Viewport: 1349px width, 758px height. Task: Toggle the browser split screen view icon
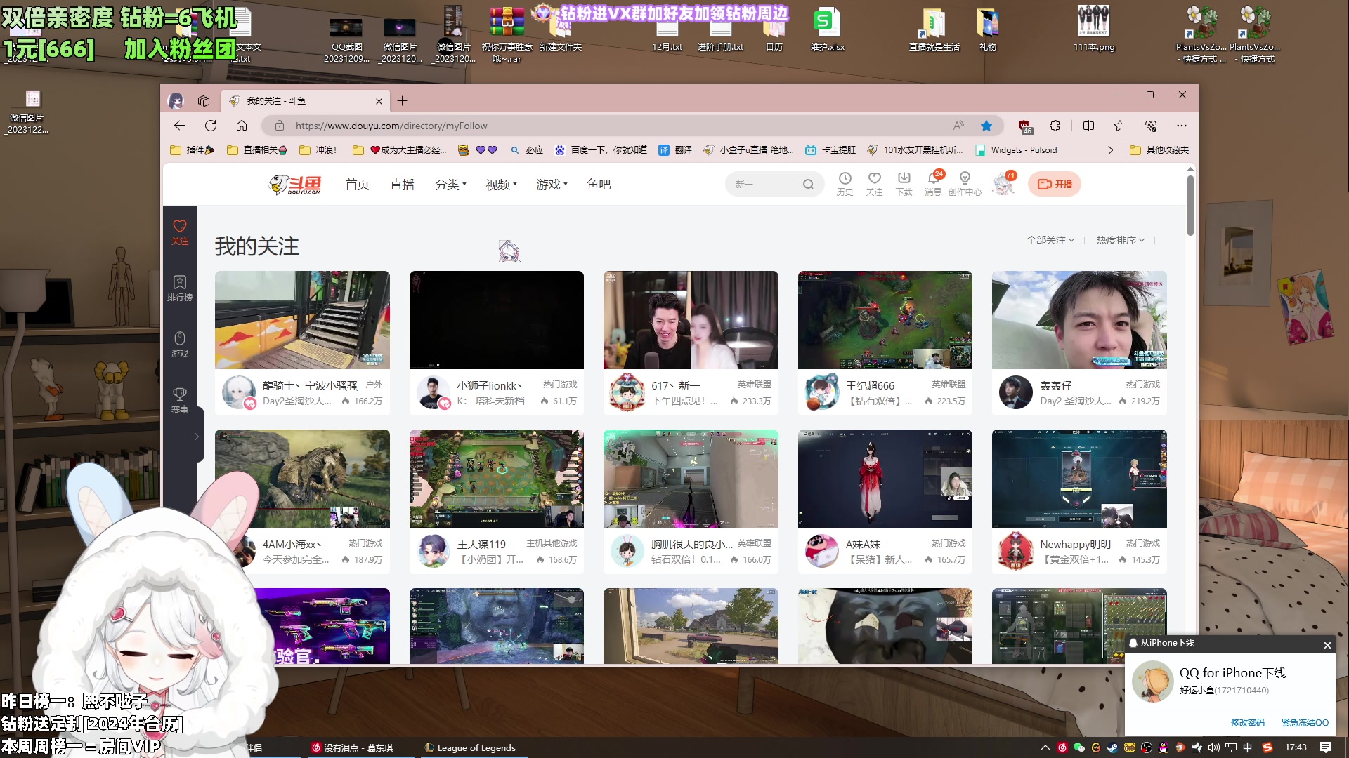pyautogui.click(x=1088, y=126)
